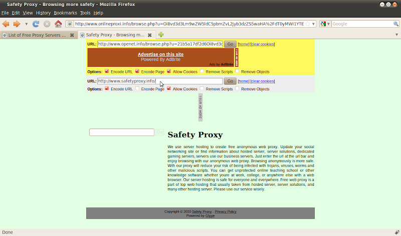Image resolution: width=401 pixels, height=236 pixels.
Task: Click the status bar icon at bottom right
Action: click(397, 232)
